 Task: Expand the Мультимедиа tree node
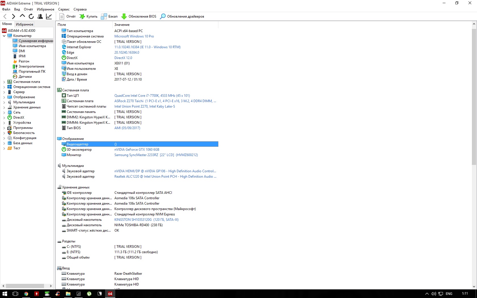(x=4, y=102)
